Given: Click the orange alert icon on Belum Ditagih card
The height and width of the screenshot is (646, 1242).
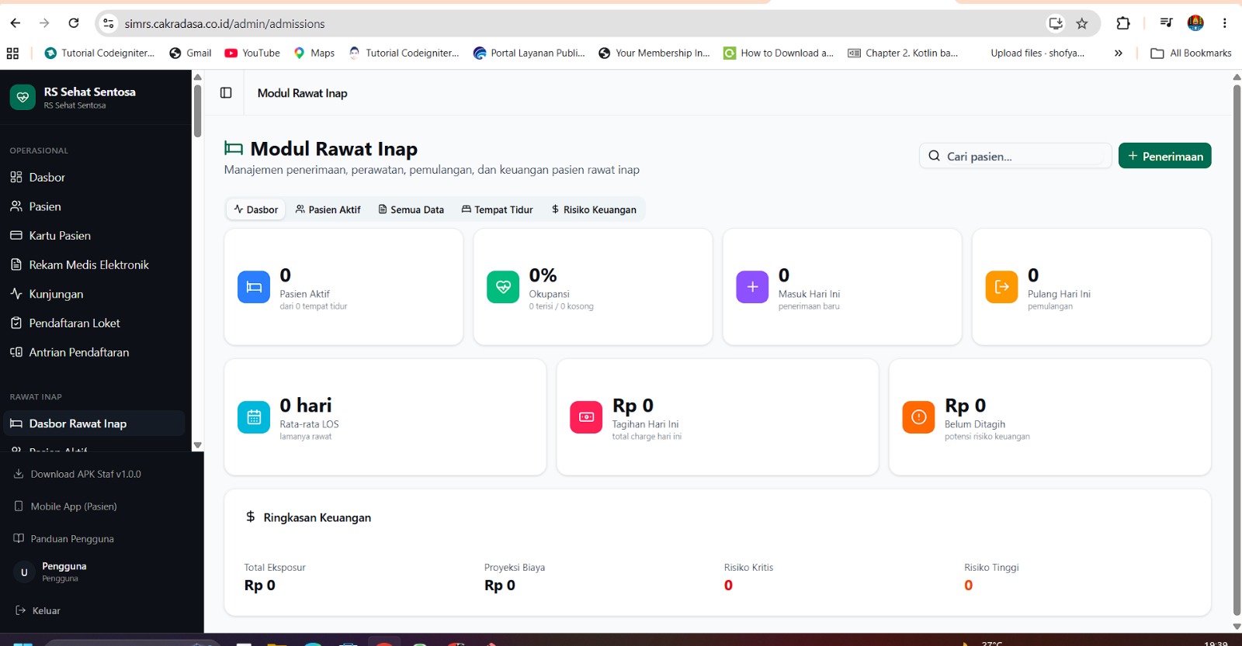Looking at the screenshot, I should (918, 417).
